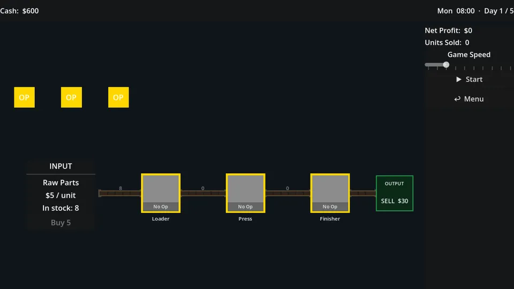
Task: Click the conveyor count 8 before Loader
Action: click(120, 188)
